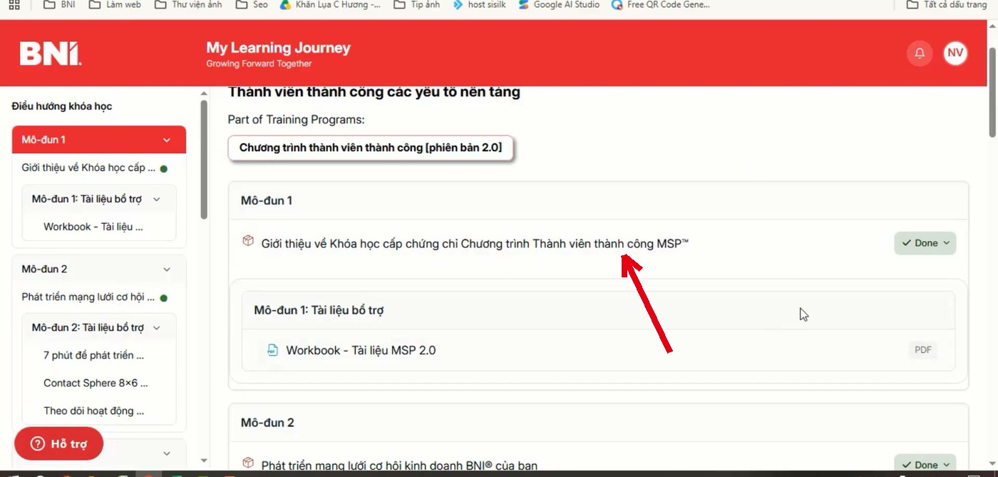The image size is (998, 477).
Task: Open the host sisilk bookmark
Action: [479, 4]
